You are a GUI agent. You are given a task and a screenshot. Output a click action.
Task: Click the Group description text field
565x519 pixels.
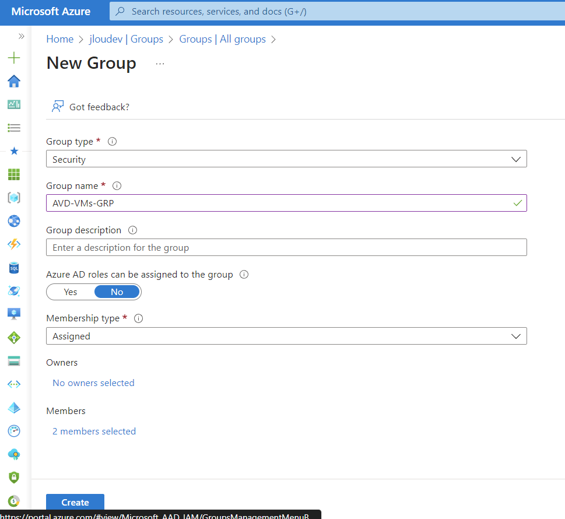pos(286,248)
